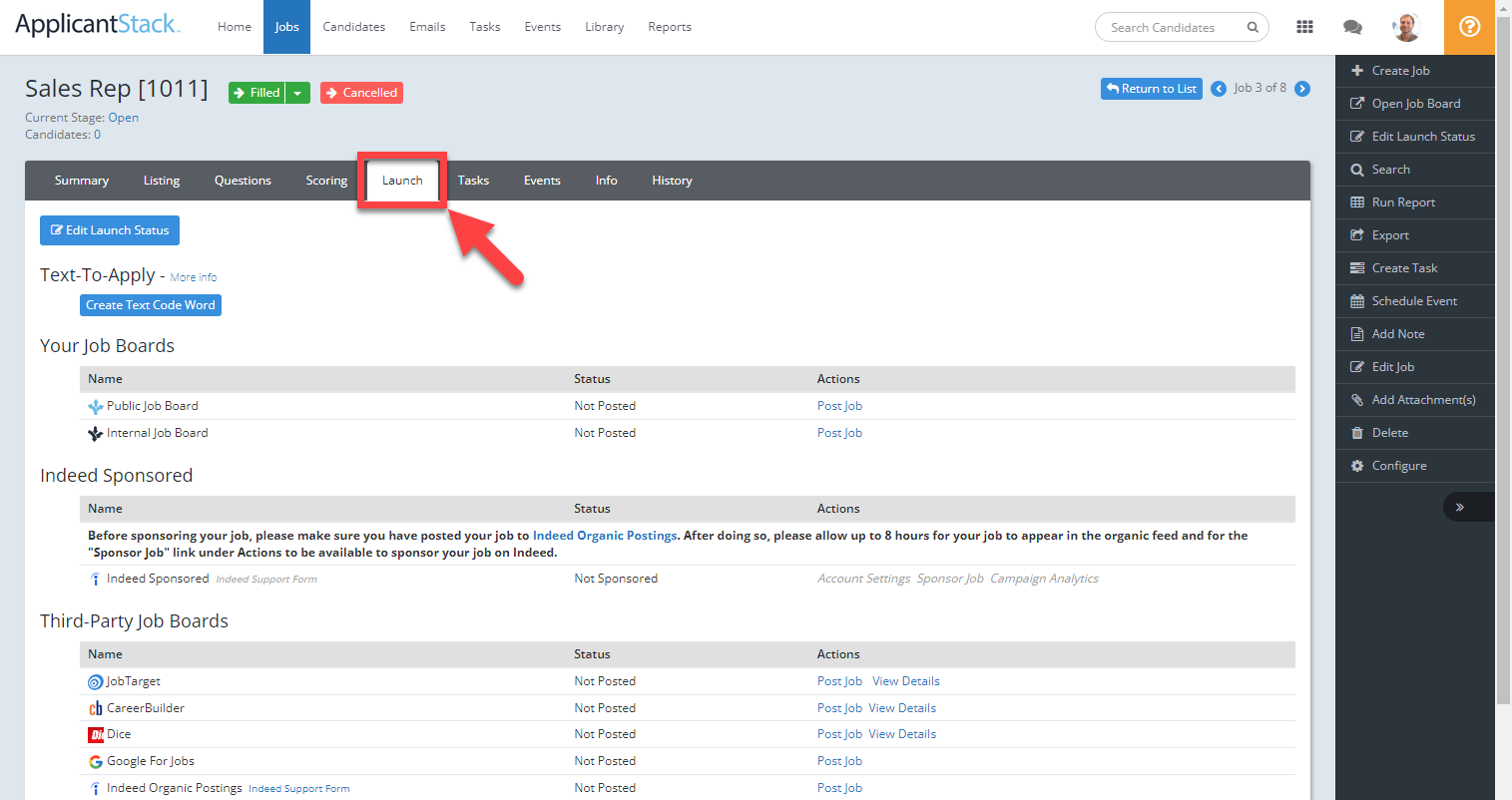
Task: Open the orange help question icon
Action: [1469, 27]
